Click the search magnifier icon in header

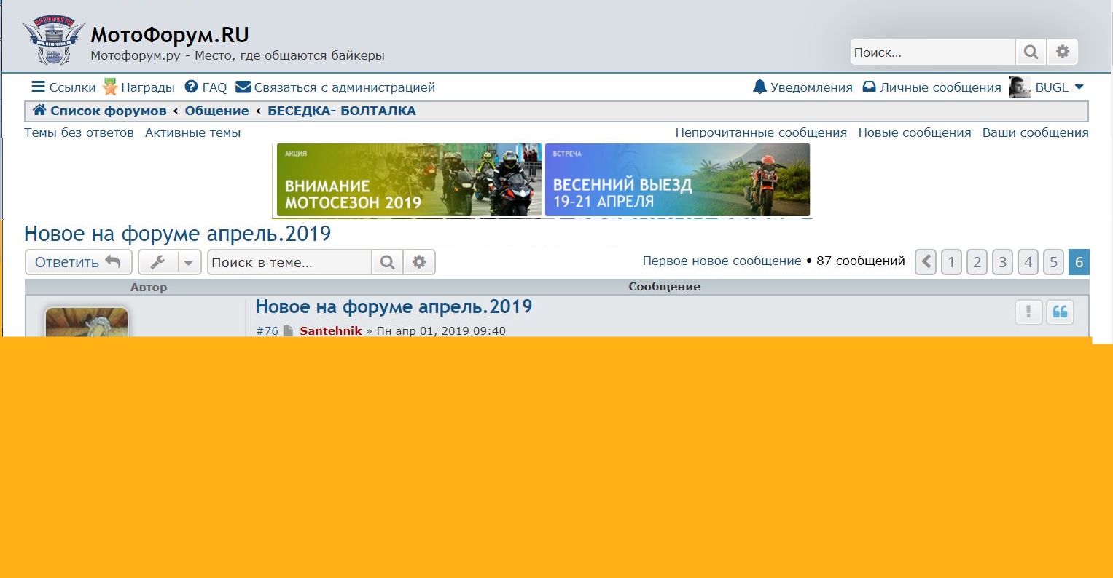(x=1031, y=52)
